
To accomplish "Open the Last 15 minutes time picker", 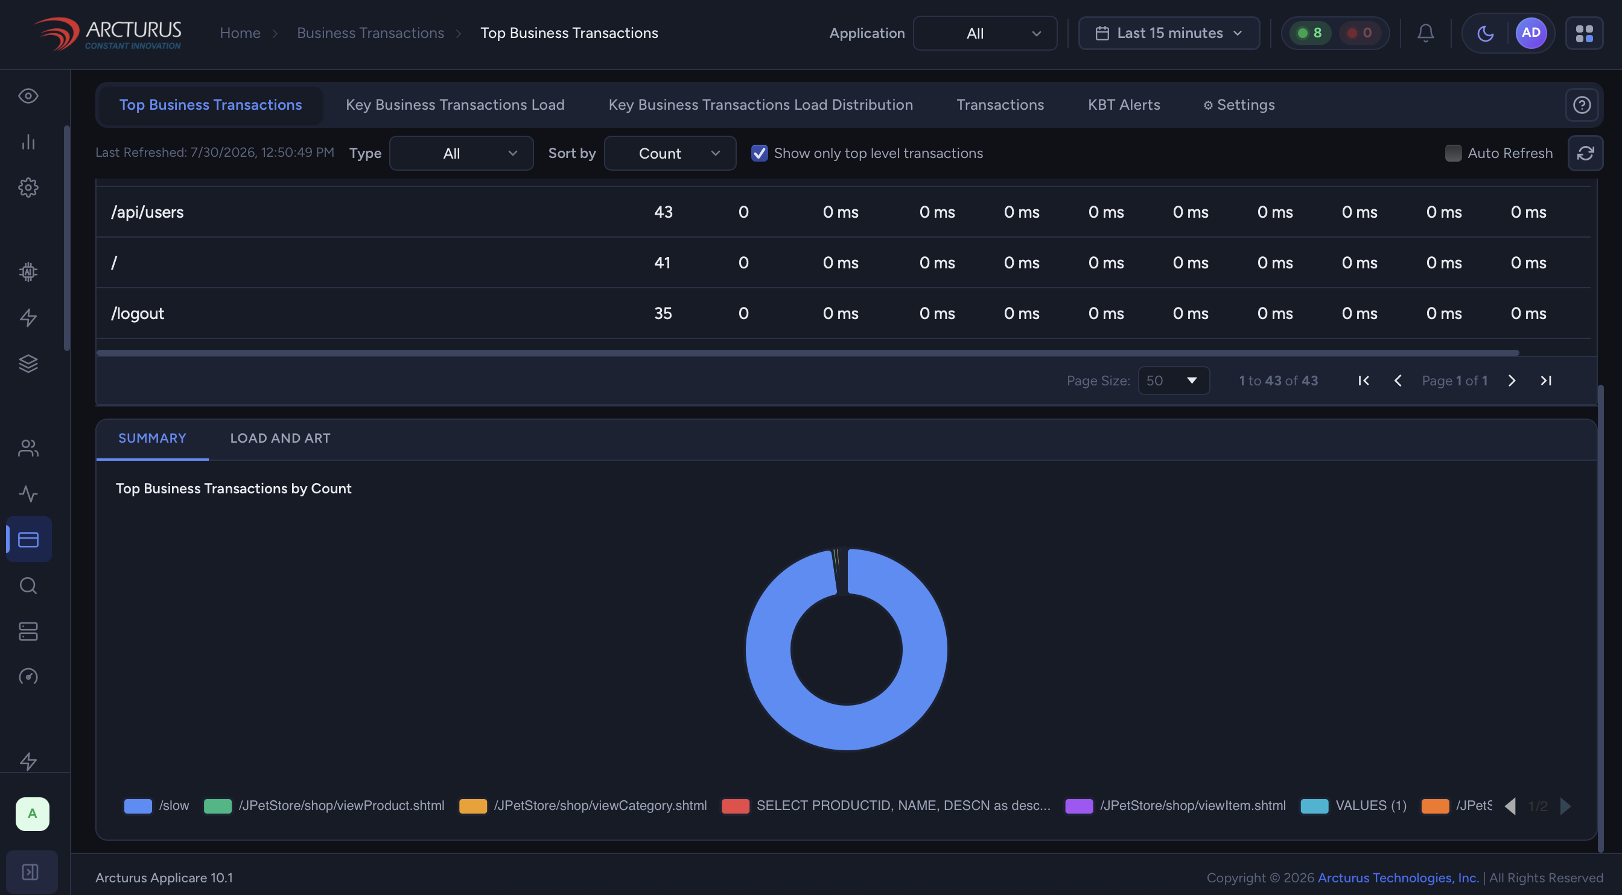I will (x=1169, y=33).
